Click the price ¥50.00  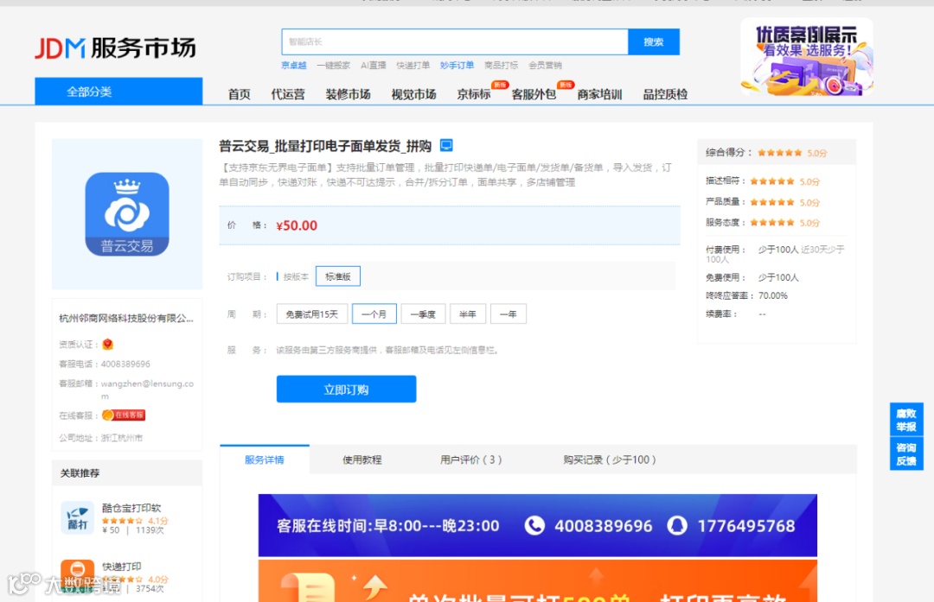click(x=297, y=225)
